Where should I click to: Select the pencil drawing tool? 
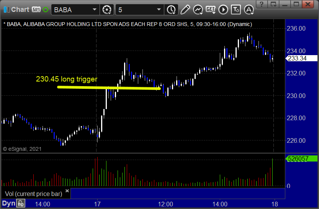(185, 10)
